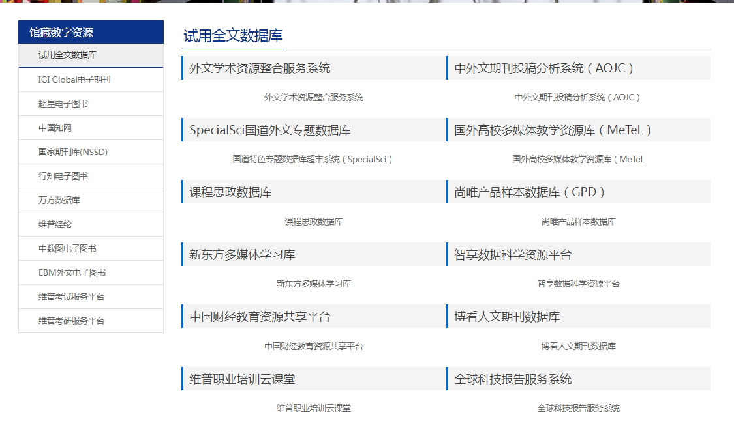Open the small 国外高校多媒体教学资源库 link
734x425 pixels.
tap(578, 160)
